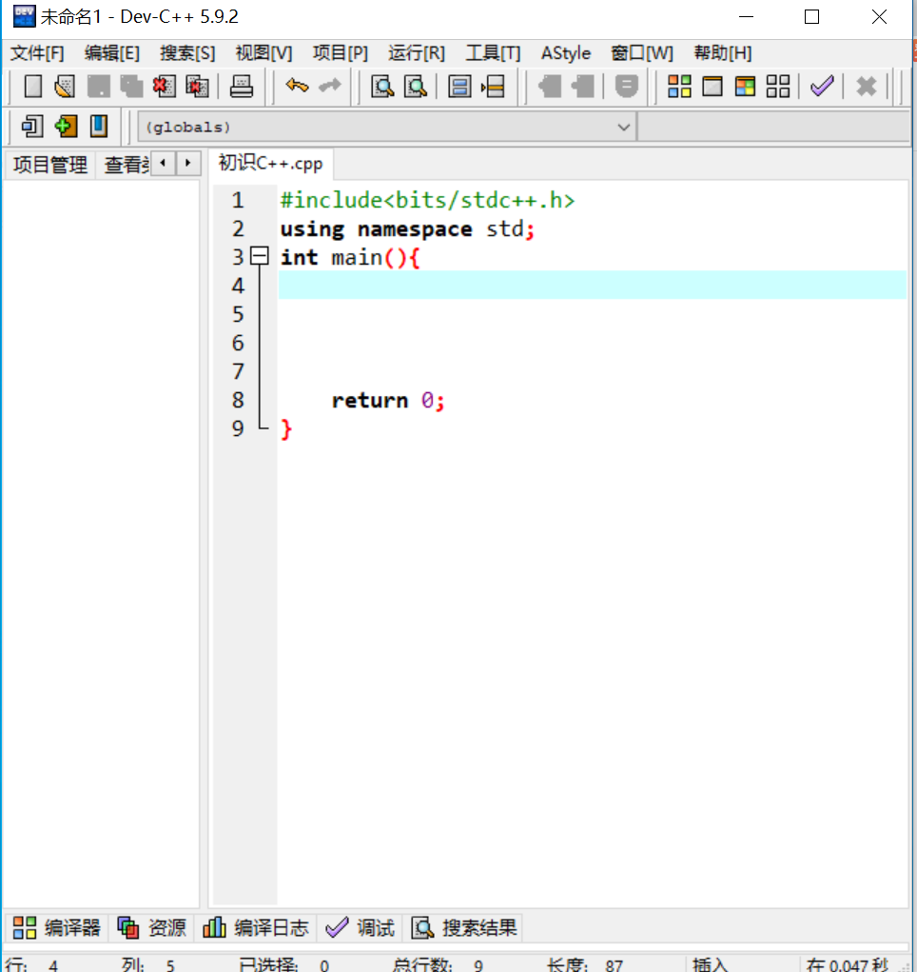Image resolution: width=917 pixels, height=972 pixels.
Task: Open Find with first magnifier icon
Action: tap(382, 87)
